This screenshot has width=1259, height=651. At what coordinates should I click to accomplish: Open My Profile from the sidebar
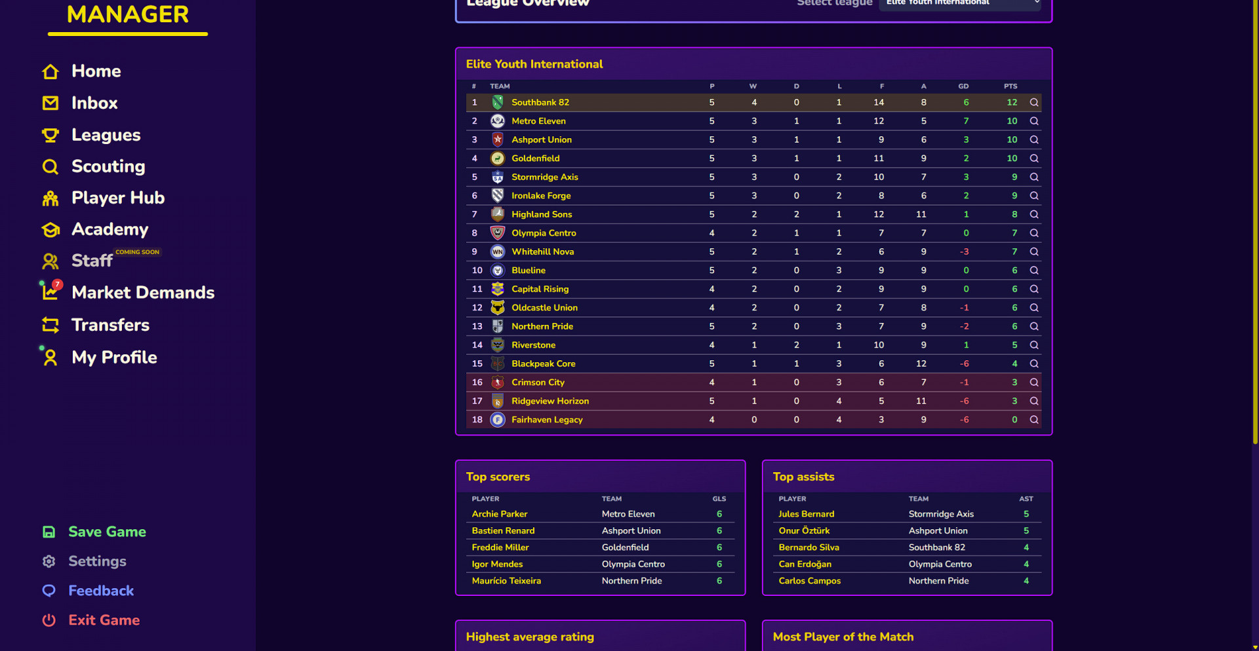[114, 358]
